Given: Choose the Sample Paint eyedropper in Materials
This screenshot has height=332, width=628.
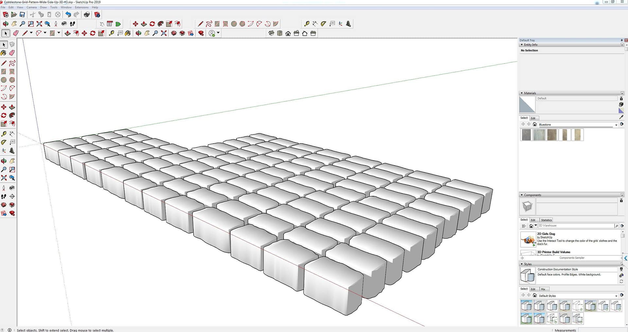Looking at the screenshot, I should pos(621,117).
